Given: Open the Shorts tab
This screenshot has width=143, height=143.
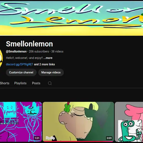Looking at the screenshot, I should tap(5, 83).
